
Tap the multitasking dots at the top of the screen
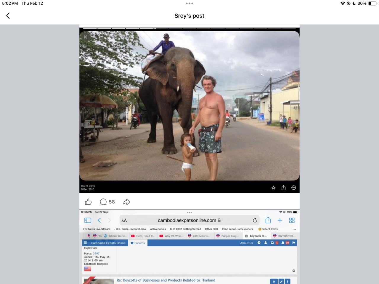[189, 4]
